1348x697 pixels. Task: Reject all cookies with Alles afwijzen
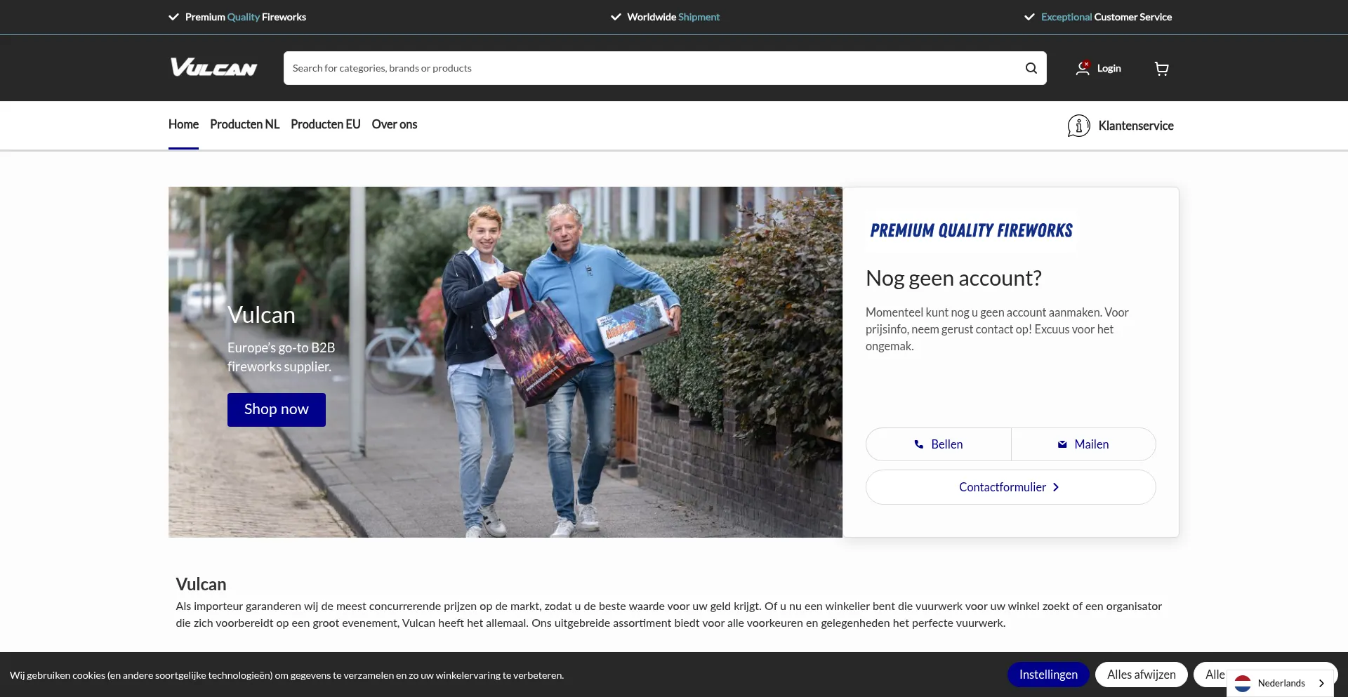point(1141,675)
